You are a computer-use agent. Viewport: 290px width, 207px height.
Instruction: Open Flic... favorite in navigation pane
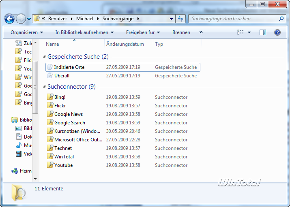tap(24, 60)
